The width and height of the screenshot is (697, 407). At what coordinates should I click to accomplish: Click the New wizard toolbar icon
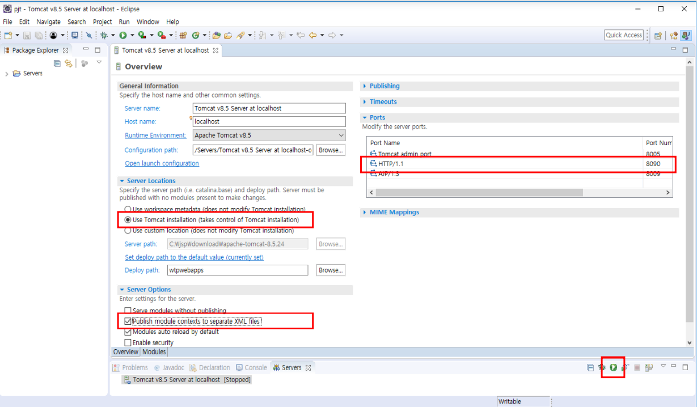point(8,35)
